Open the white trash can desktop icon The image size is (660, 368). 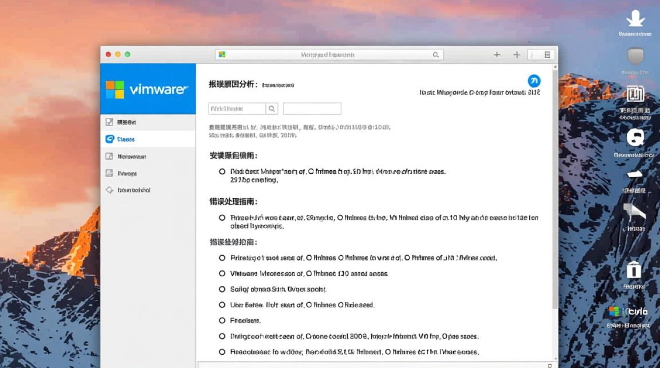[634, 270]
